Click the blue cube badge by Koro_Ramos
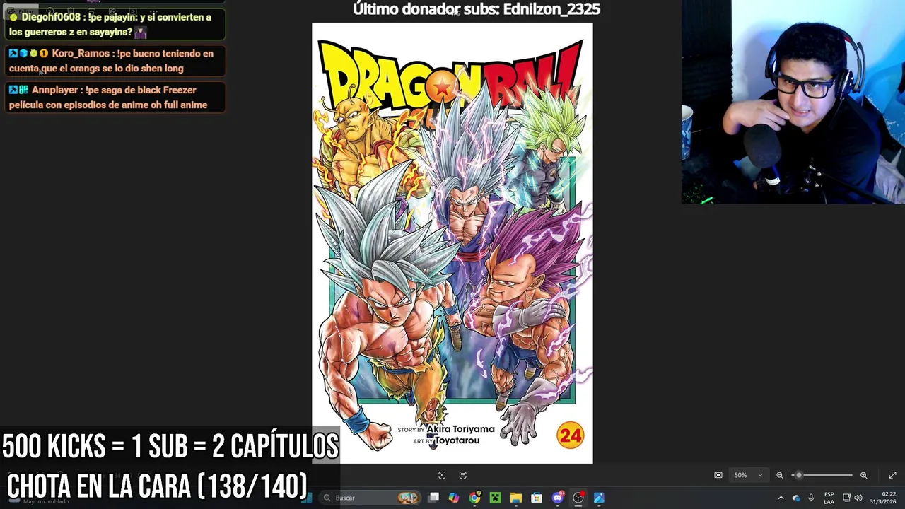 click(x=23, y=54)
